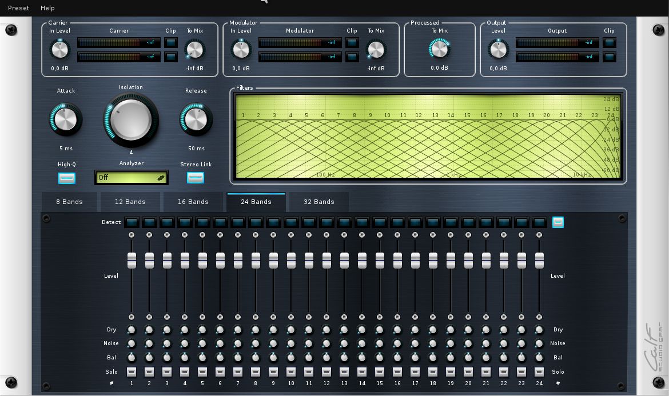The image size is (669, 396).
Task: Toggle the High-Q switch
Action: (x=67, y=178)
